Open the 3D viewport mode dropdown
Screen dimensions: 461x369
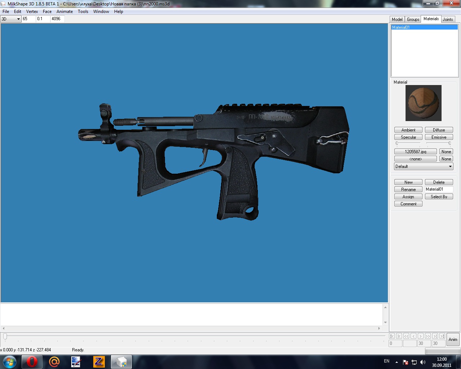point(11,19)
